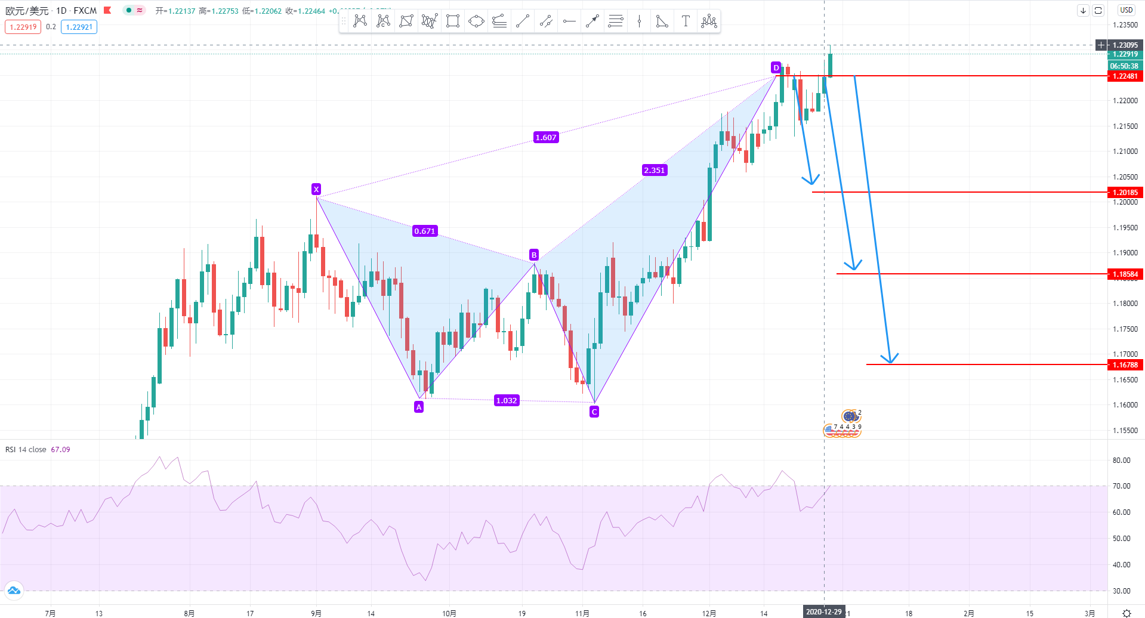Click the 1.032 ratio label
Viewport: 1145px width, 618px height.
pyautogui.click(x=507, y=400)
